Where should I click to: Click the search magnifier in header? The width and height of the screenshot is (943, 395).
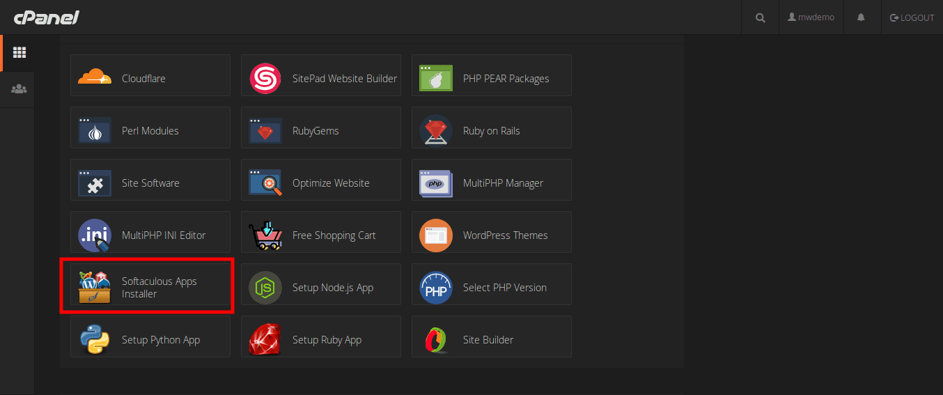(x=761, y=17)
